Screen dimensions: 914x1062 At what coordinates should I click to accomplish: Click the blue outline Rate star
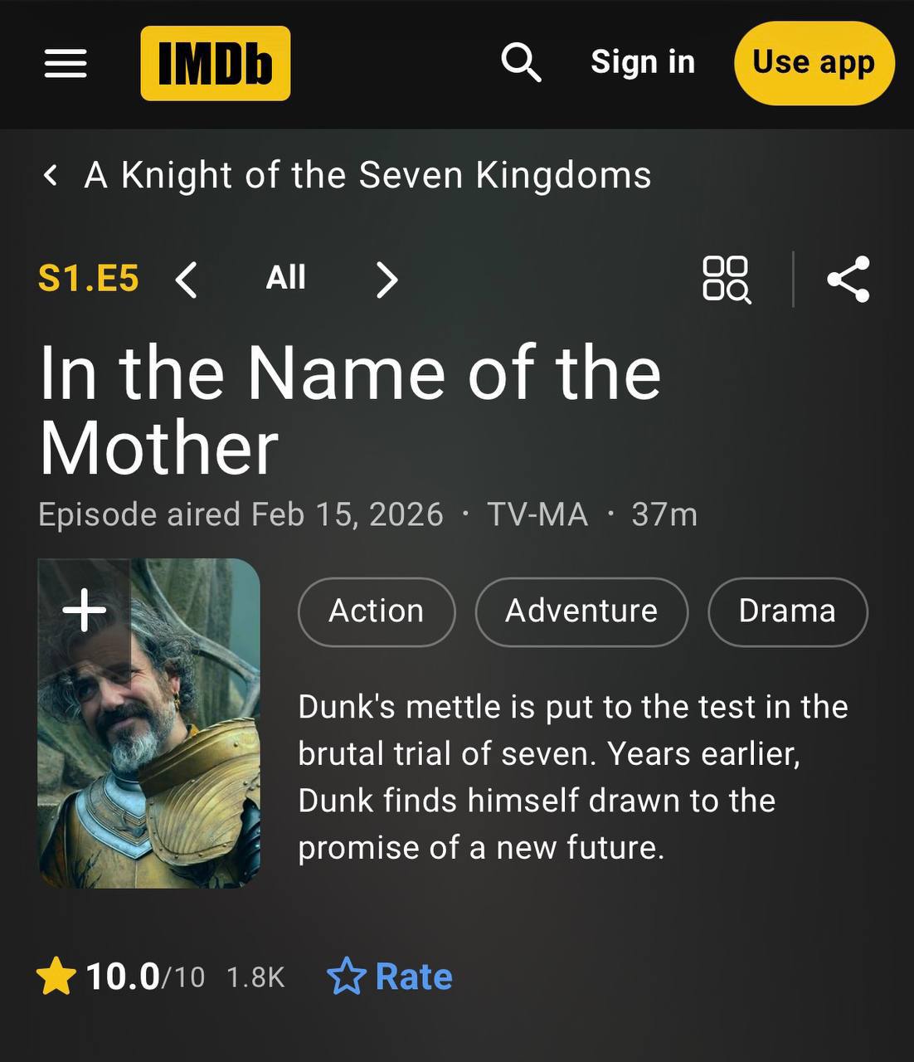(x=346, y=977)
